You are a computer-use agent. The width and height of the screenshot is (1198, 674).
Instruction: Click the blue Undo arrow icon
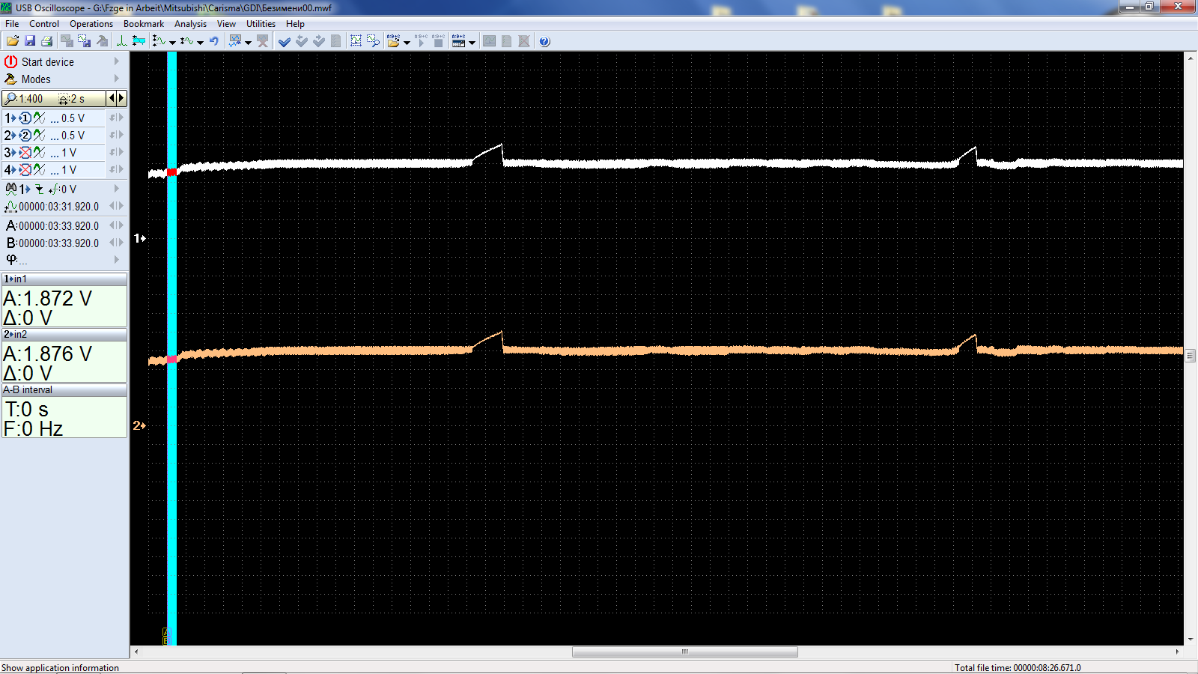(x=214, y=41)
